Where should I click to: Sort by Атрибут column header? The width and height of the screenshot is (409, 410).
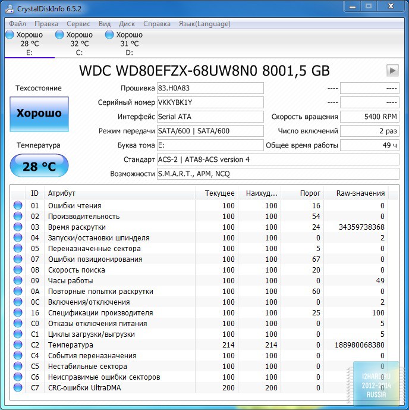(x=119, y=193)
